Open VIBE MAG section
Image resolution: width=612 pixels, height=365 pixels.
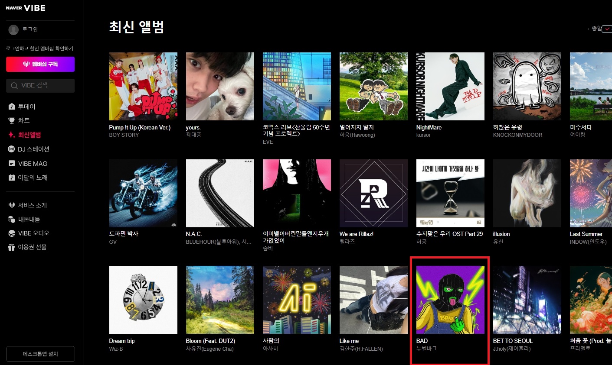(x=33, y=164)
